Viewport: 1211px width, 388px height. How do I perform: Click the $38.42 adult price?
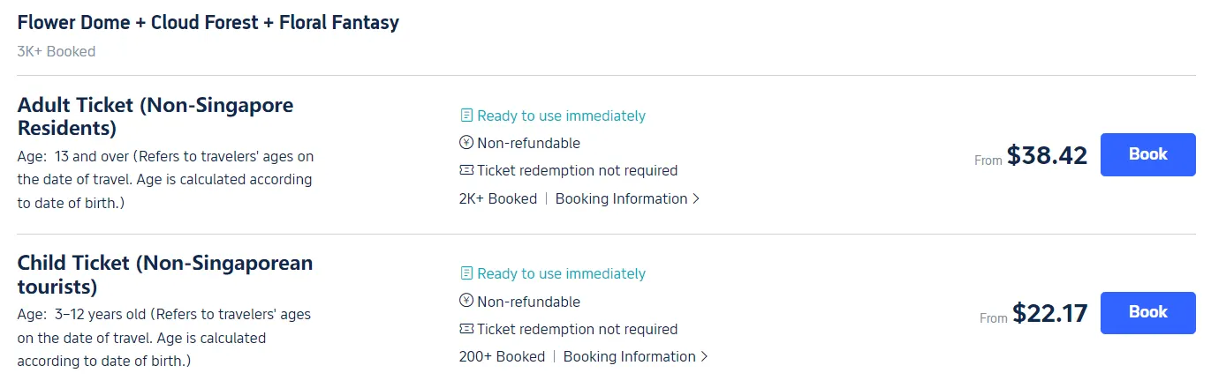1047,155
